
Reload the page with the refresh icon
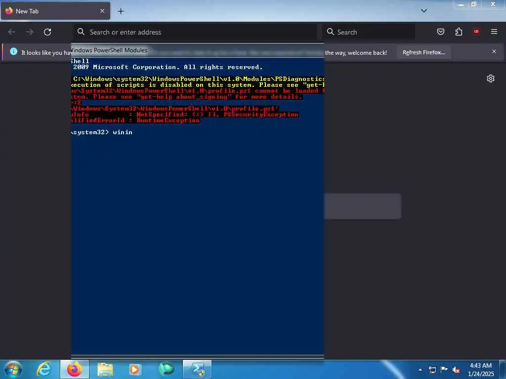coord(47,32)
